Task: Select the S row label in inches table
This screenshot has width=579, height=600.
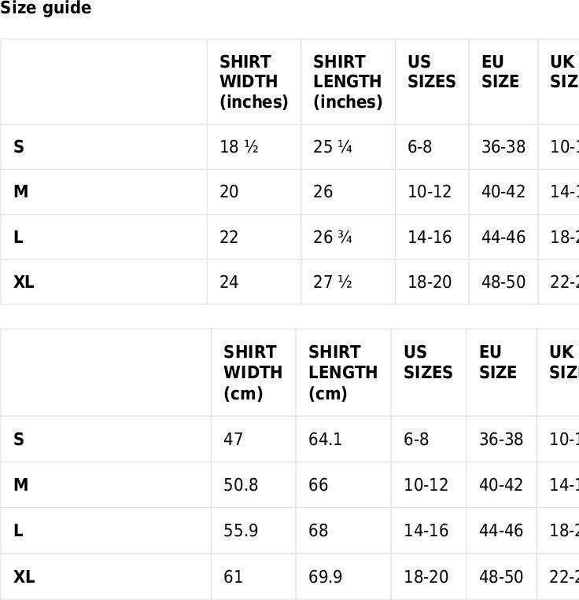Action: [19, 146]
